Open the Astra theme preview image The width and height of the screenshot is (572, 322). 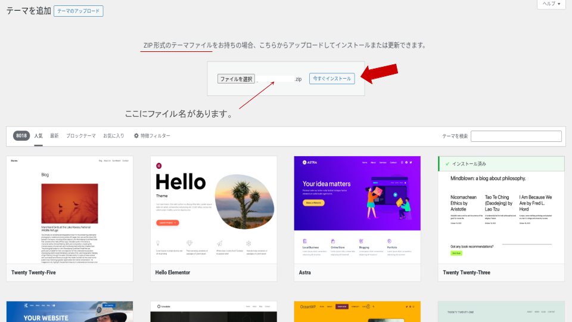click(357, 210)
